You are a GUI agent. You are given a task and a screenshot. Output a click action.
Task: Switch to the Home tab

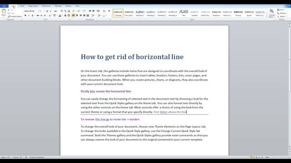(x=13, y=6)
